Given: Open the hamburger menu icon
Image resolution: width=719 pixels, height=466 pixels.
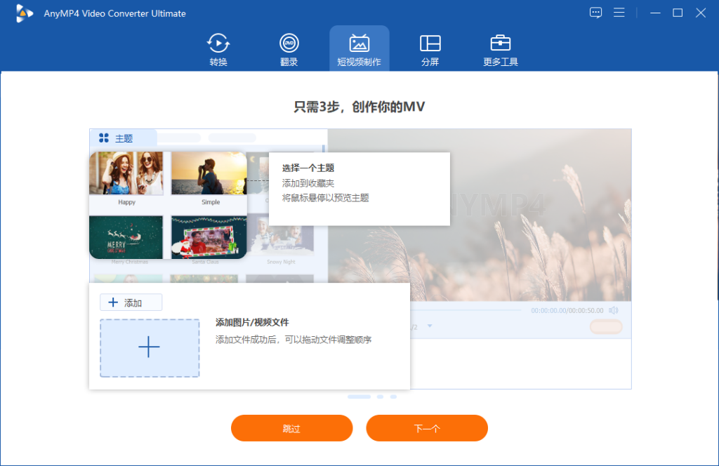Looking at the screenshot, I should [619, 12].
